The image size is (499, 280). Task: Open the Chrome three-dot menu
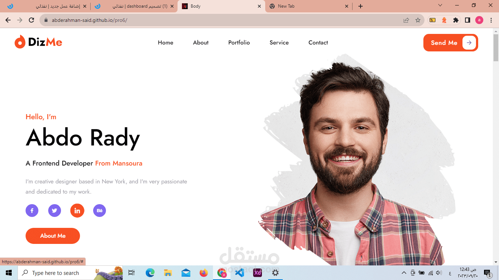[x=491, y=20]
